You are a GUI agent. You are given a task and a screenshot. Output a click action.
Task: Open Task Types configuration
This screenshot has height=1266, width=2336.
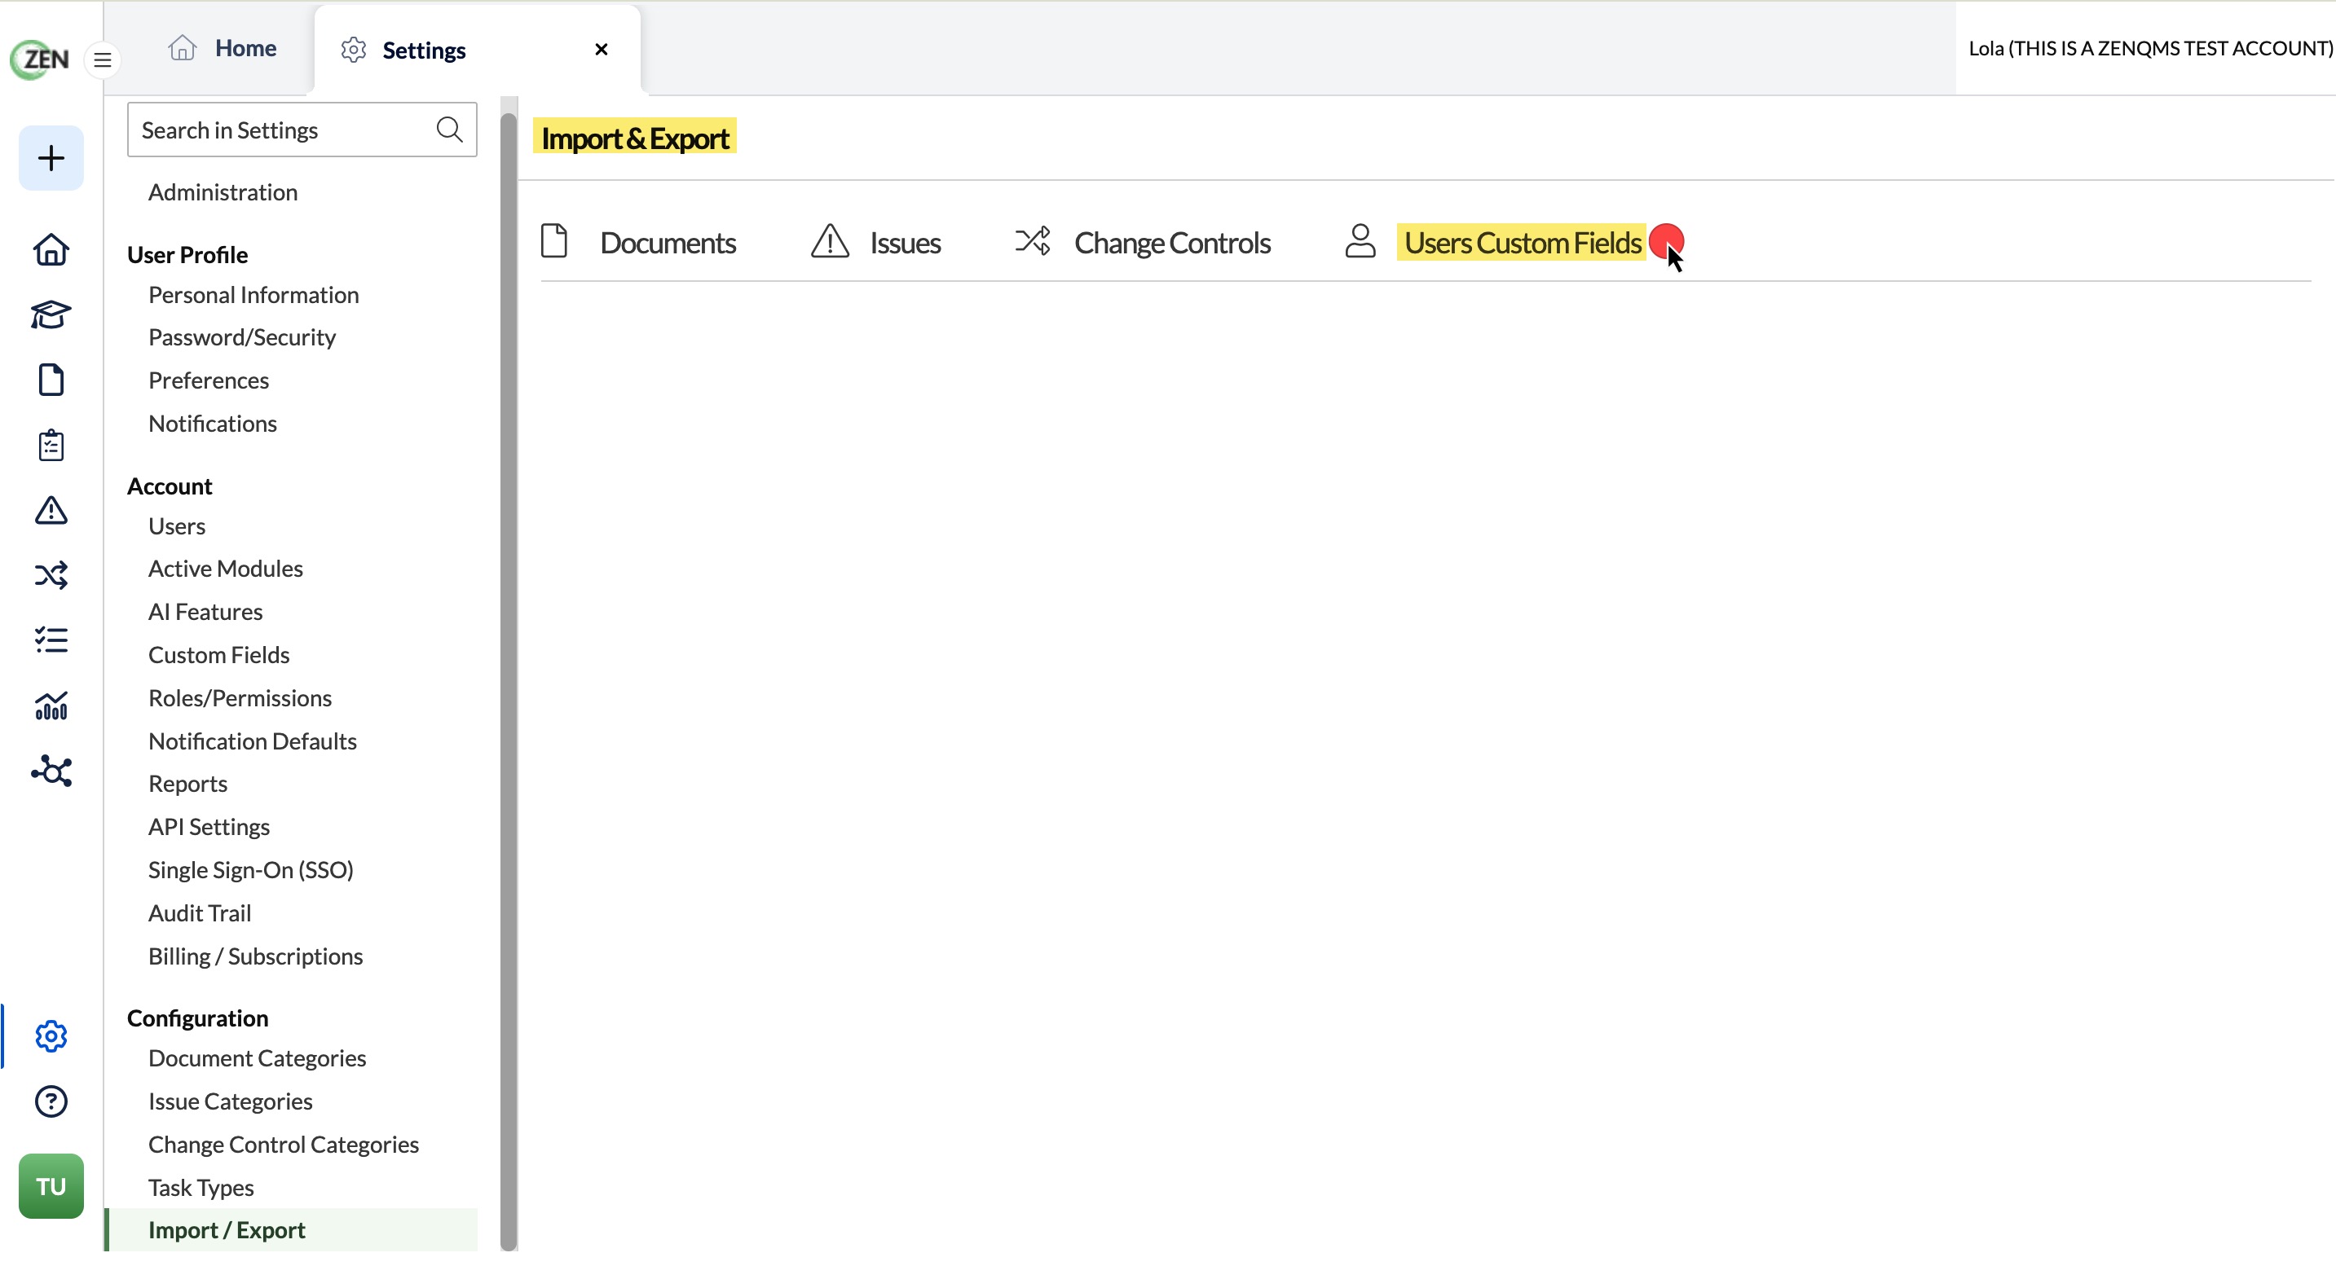click(201, 1188)
